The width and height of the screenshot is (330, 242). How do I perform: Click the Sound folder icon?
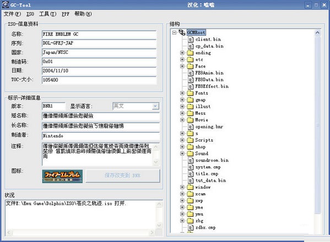click(190, 154)
